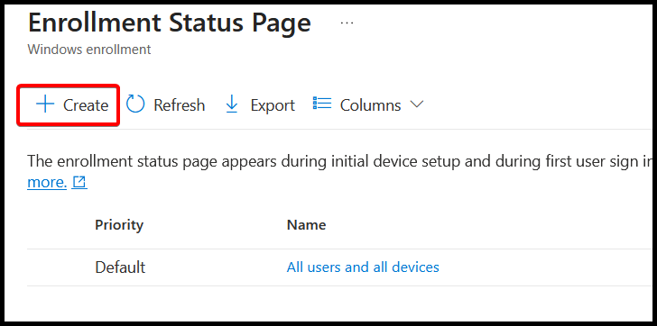657x326 pixels.
Task: Select the empty area of Default row
Action: coord(545,267)
